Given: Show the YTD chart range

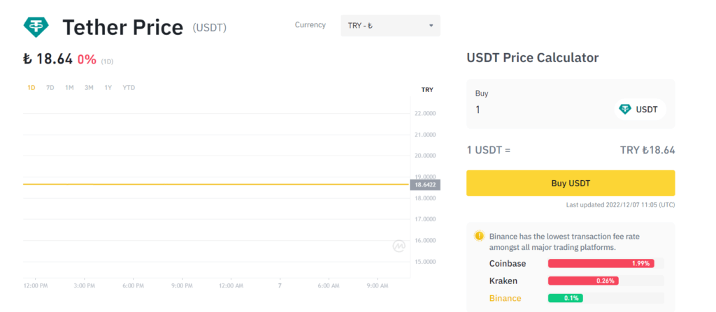Looking at the screenshot, I should point(129,87).
